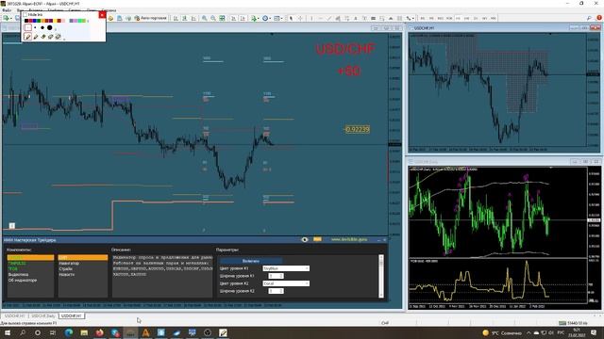Switch to the first USDCHF,H1 tab
The image size is (604, 339).
(15, 315)
